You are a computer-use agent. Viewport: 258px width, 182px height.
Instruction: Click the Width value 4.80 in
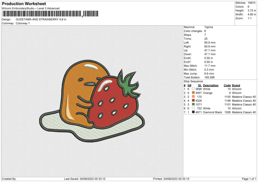pos(252,15)
